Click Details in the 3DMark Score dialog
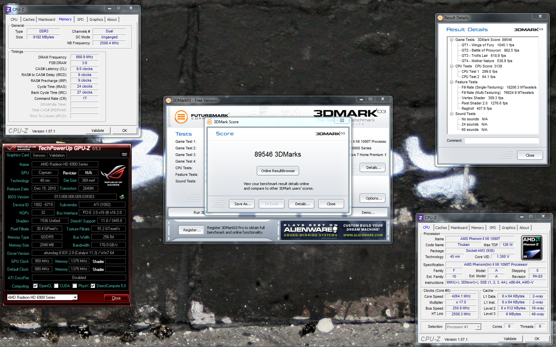The height and width of the screenshot is (347, 556). (x=302, y=204)
